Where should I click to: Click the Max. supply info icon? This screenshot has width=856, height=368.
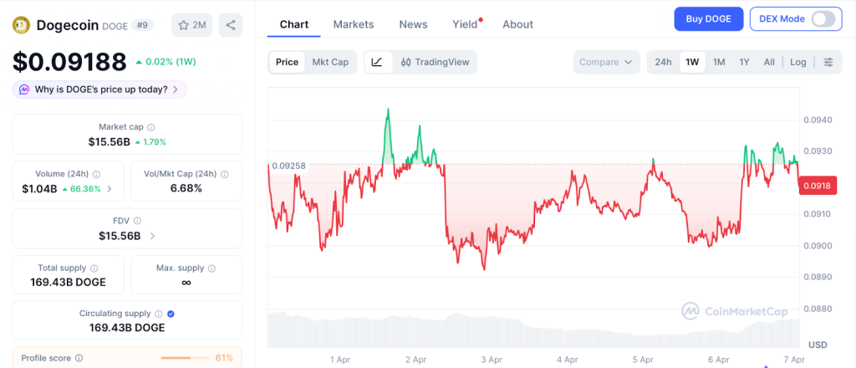click(x=211, y=268)
